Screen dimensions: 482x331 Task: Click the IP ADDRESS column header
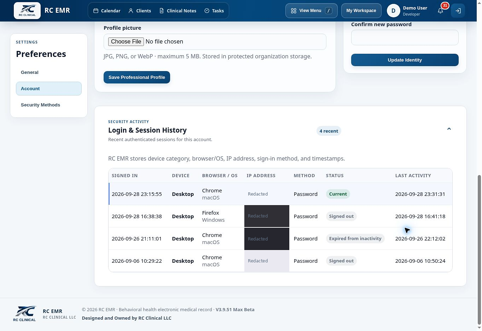tap(261, 175)
